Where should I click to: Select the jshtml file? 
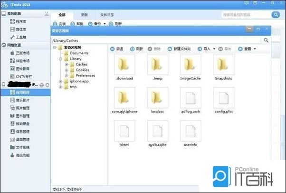(x=124, y=133)
